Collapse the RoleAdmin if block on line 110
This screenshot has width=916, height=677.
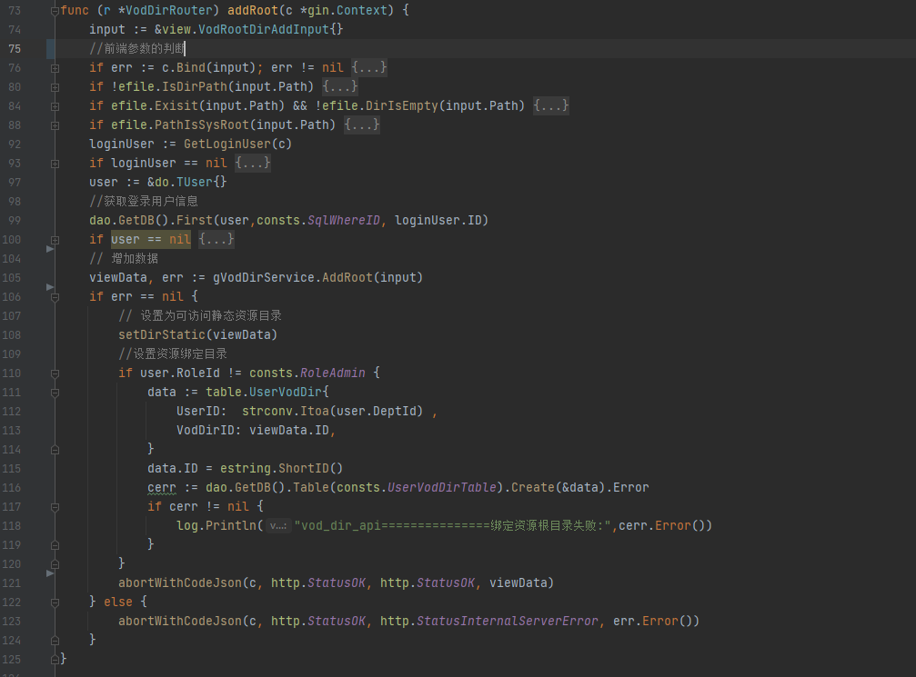(55, 373)
